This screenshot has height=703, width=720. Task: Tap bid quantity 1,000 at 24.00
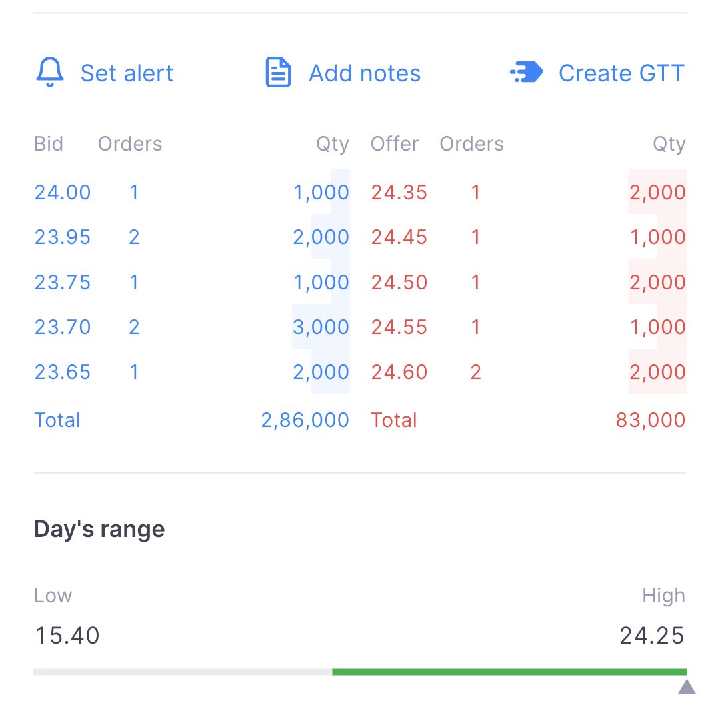point(321,193)
